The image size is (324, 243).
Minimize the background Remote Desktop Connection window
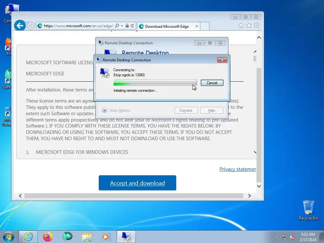[199, 43]
